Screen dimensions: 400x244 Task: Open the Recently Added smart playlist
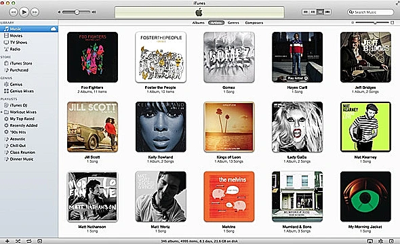coord(24,125)
